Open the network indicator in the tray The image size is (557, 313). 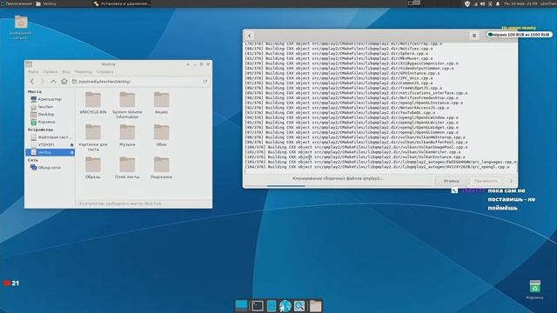475,3
